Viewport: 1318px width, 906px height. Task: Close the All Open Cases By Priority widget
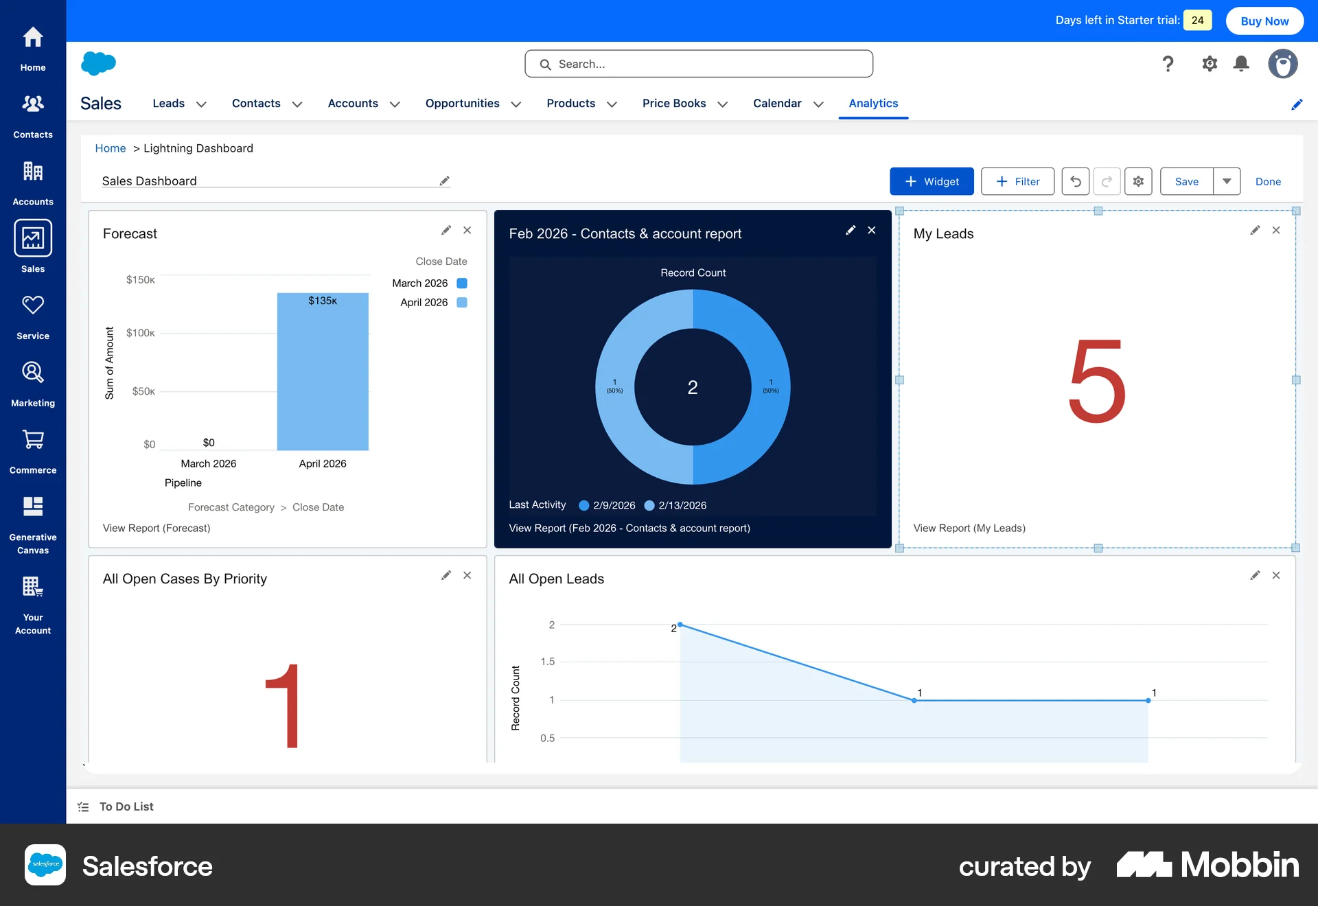(x=467, y=575)
